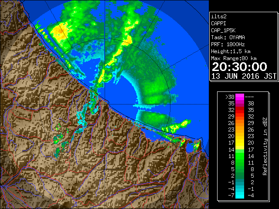Viewport: 279px width, 209px height.
Task: Click the "---" legend label
Action: pyautogui.click(x=249, y=97)
